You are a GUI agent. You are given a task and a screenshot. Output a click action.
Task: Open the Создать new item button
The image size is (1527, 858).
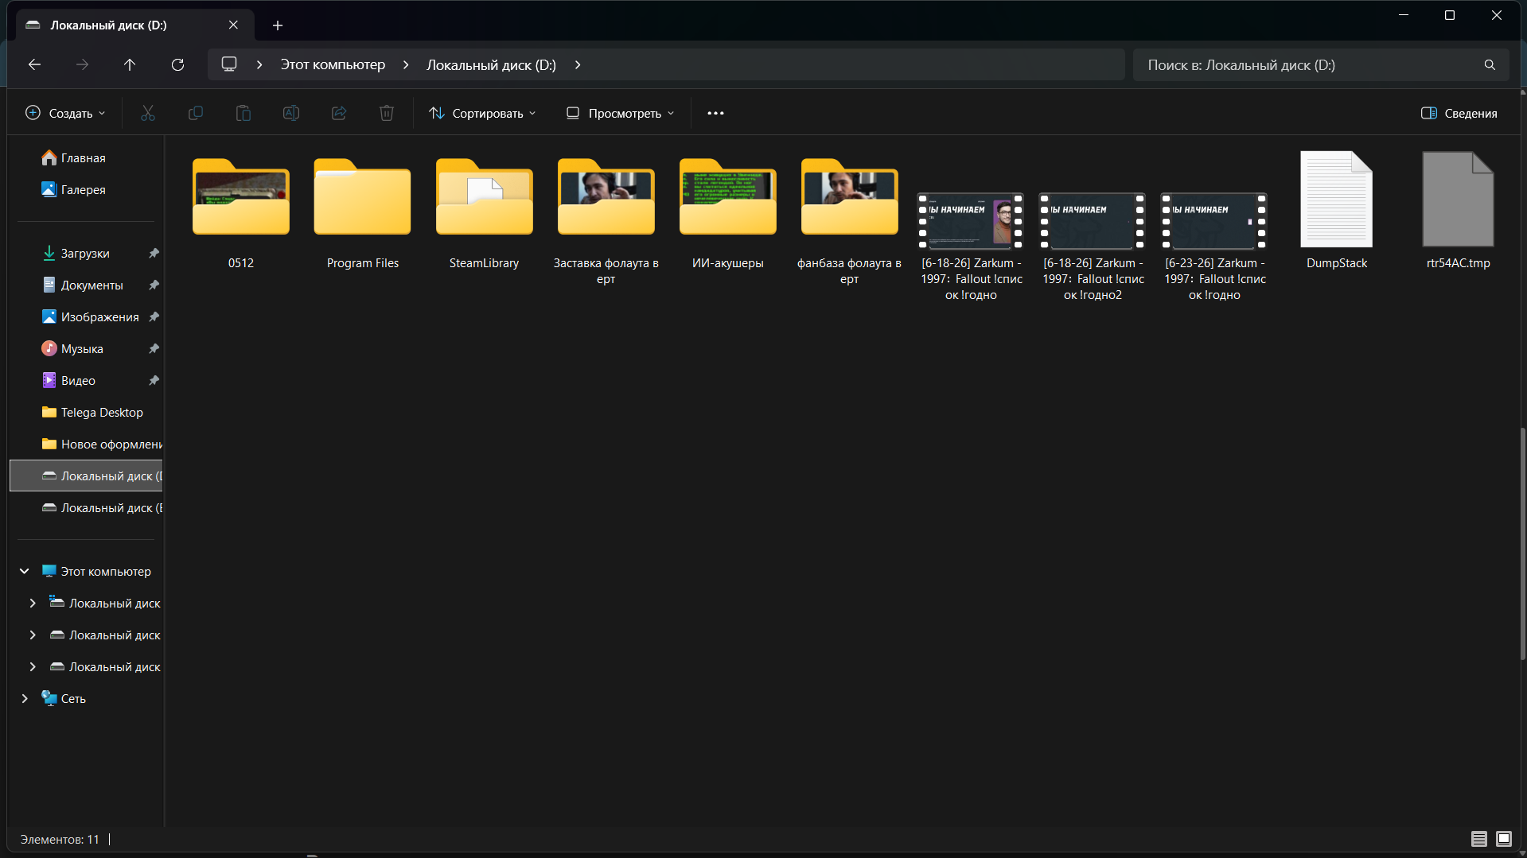pyautogui.click(x=65, y=113)
